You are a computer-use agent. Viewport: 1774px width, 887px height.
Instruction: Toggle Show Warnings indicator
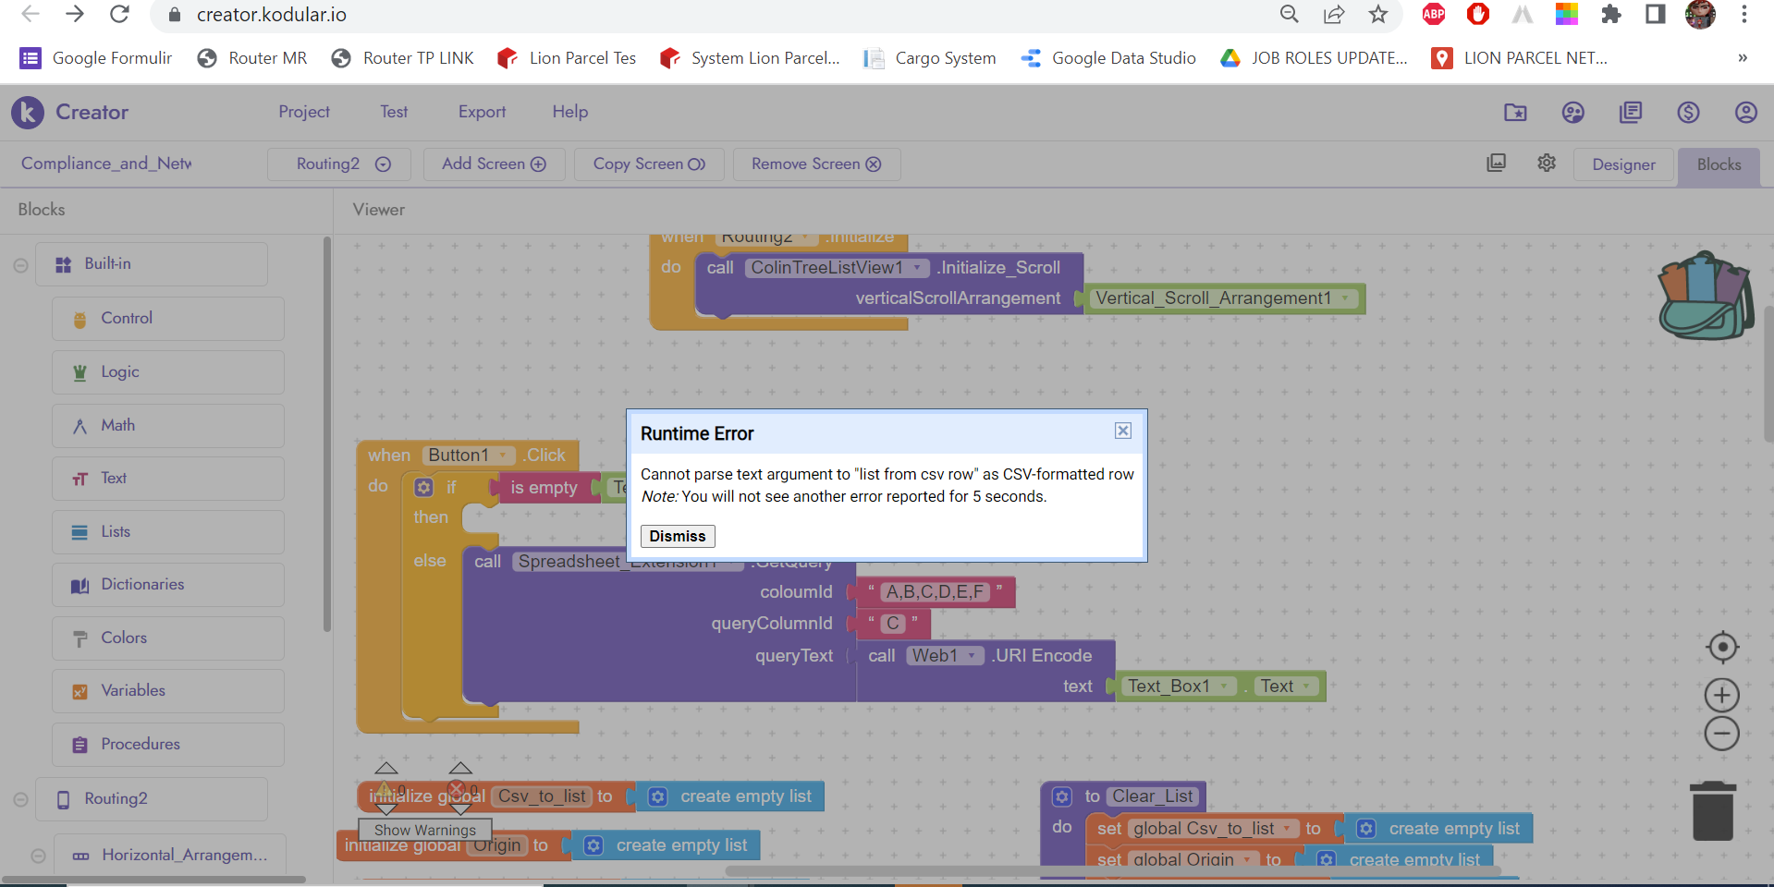click(424, 830)
